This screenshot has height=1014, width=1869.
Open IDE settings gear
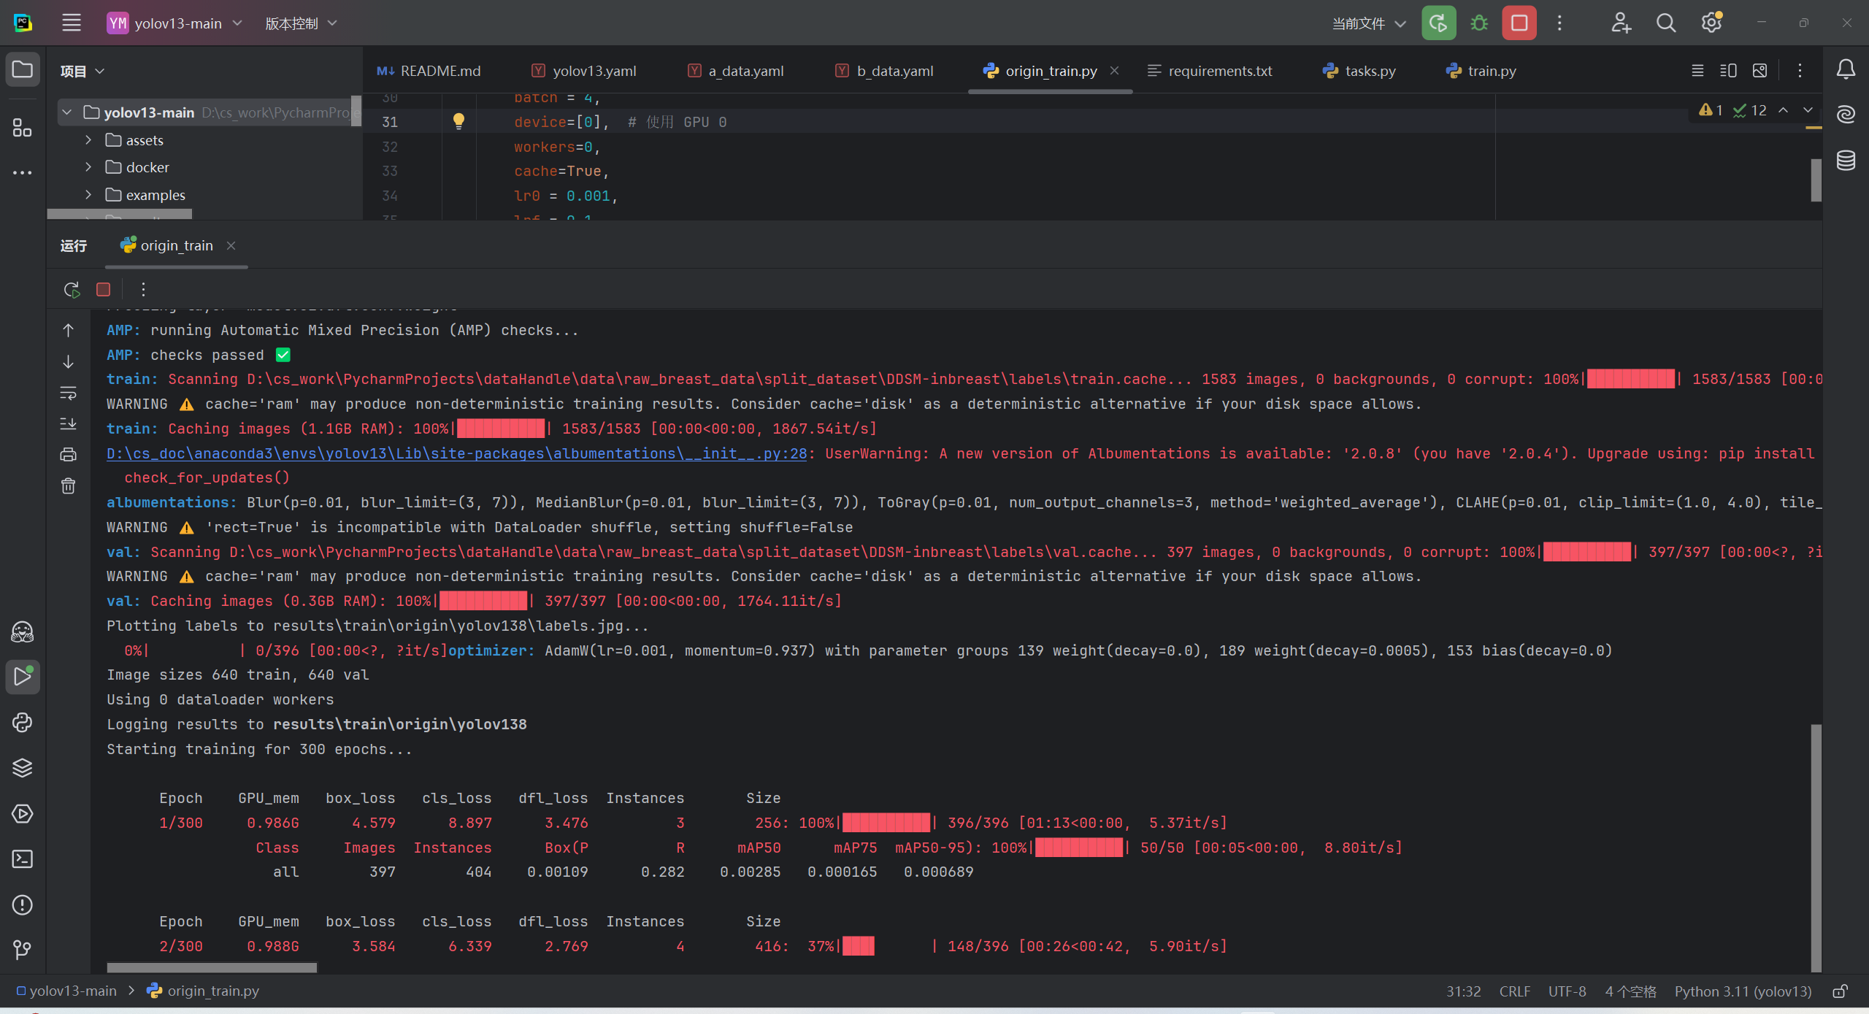click(x=1711, y=23)
